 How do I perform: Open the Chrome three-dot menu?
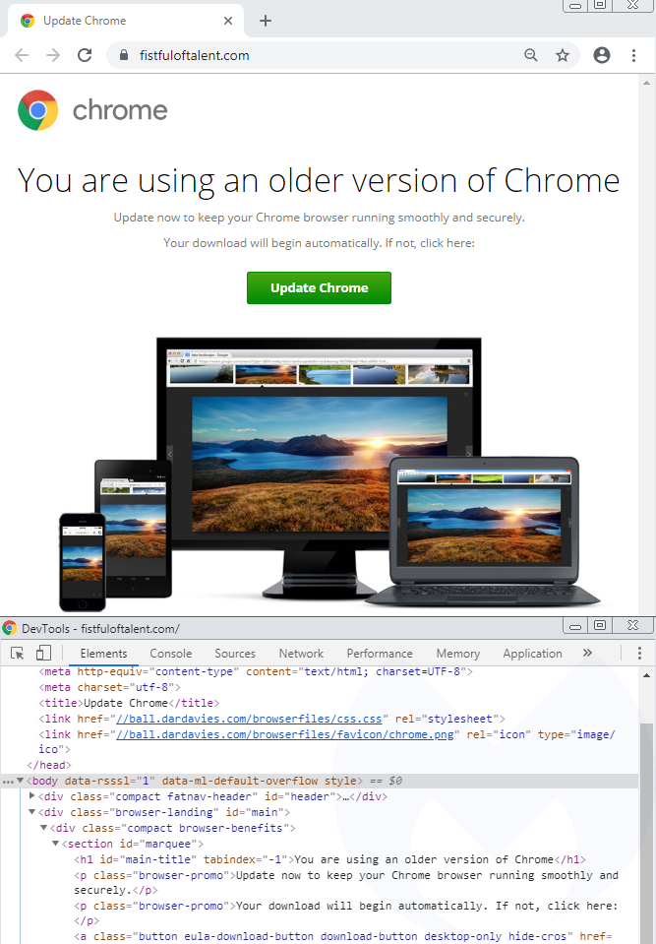click(x=634, y=56)
